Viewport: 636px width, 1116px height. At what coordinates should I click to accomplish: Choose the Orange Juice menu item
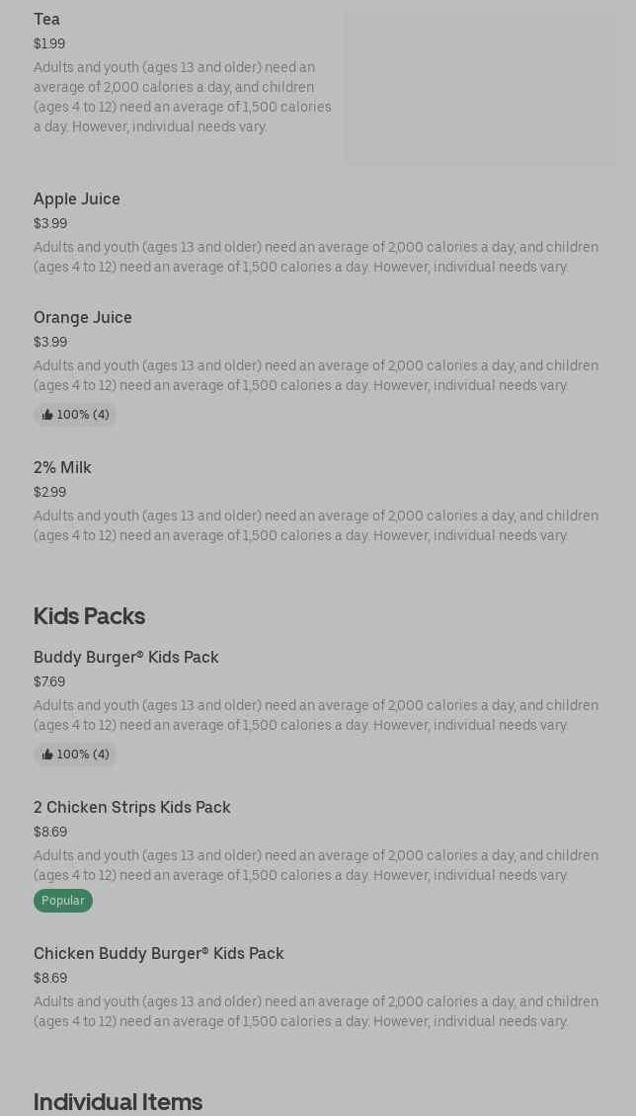83,318
